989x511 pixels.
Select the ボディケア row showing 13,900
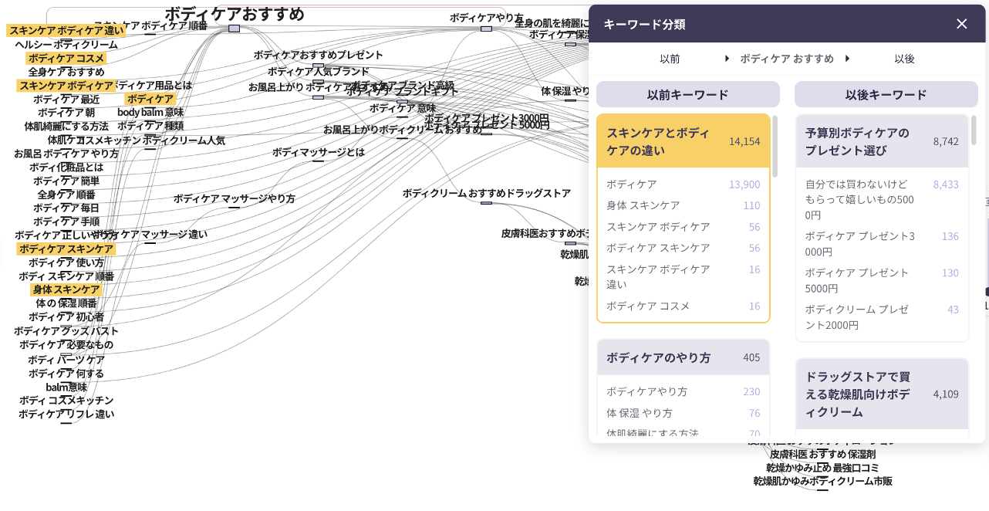[x=683, y=184]
